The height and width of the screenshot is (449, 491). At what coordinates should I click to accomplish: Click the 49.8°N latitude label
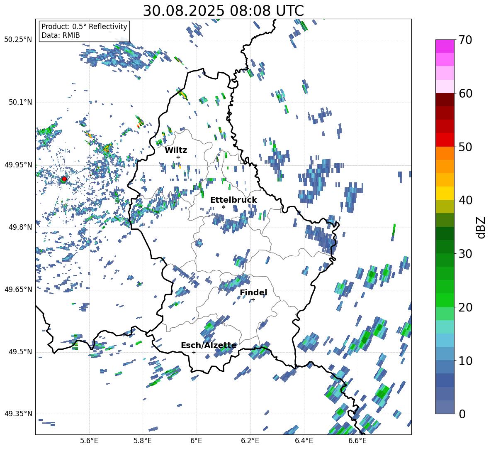21,227
